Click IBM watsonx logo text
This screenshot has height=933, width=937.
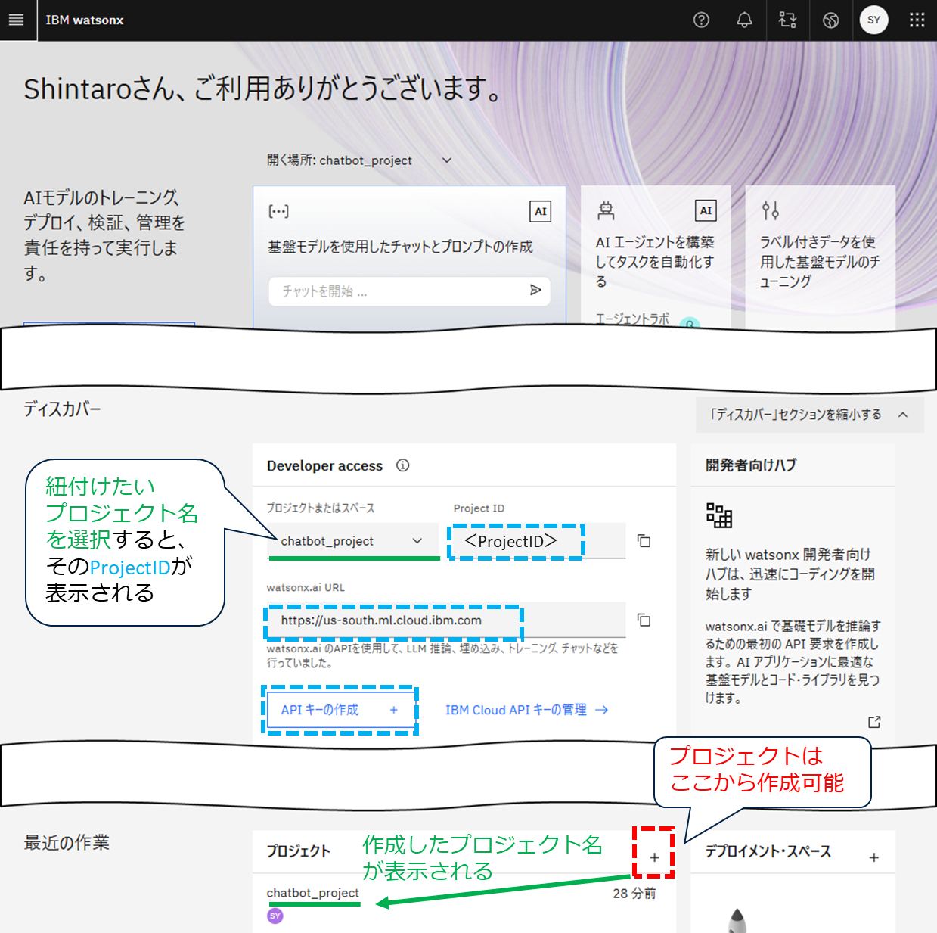click(85, 20)
